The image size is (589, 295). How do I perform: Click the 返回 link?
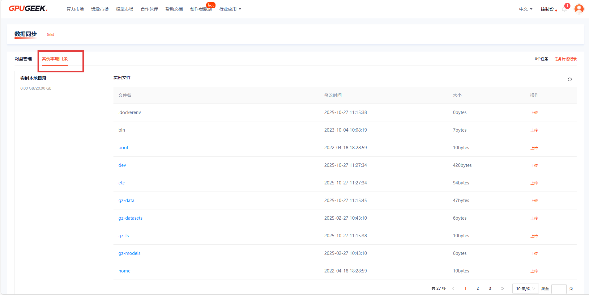50,34
